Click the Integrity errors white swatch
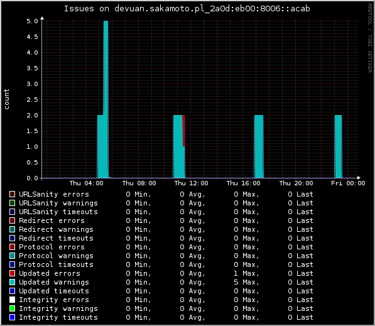Image resolution: width=375 pixels, height=326 pixels. coord(12,300)
